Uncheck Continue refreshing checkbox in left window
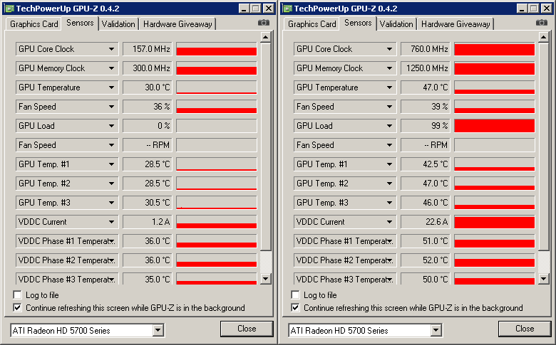This screenshot has width=556, height=345. coord(17,307)
